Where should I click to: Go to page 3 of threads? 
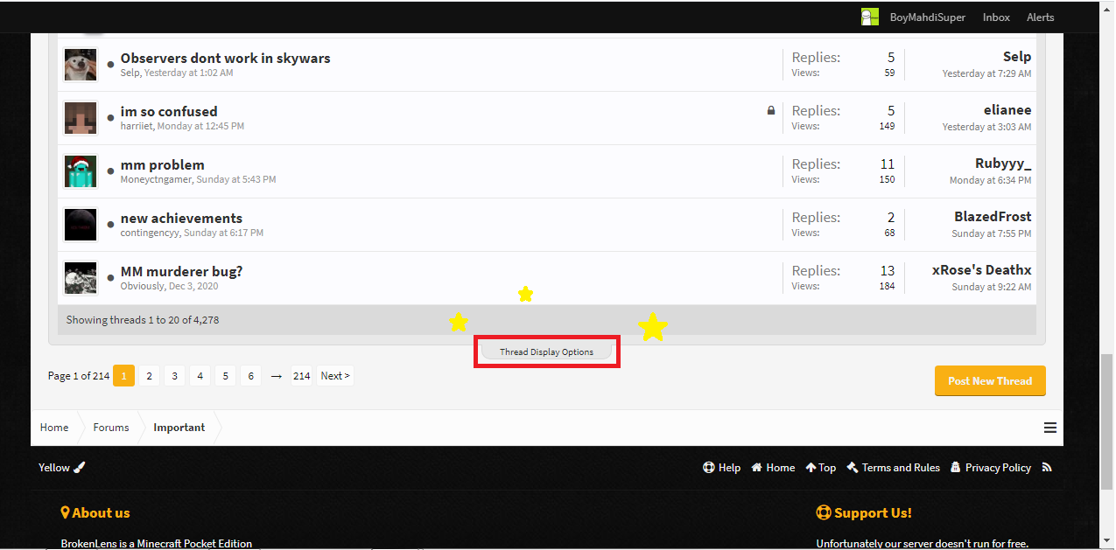pos(174,376)
